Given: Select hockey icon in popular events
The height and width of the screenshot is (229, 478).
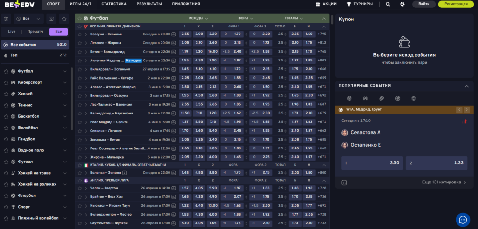Looking at the screenshot, I should click(x=381, y=98).
